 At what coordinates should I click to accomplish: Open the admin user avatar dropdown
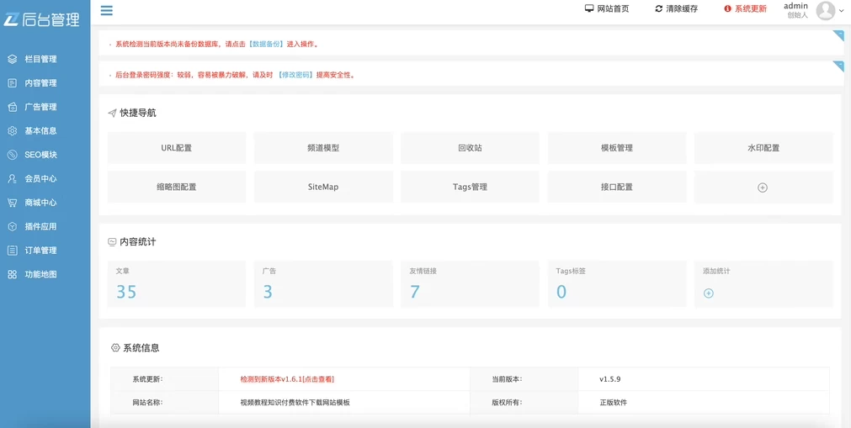(x=826, y=10)
